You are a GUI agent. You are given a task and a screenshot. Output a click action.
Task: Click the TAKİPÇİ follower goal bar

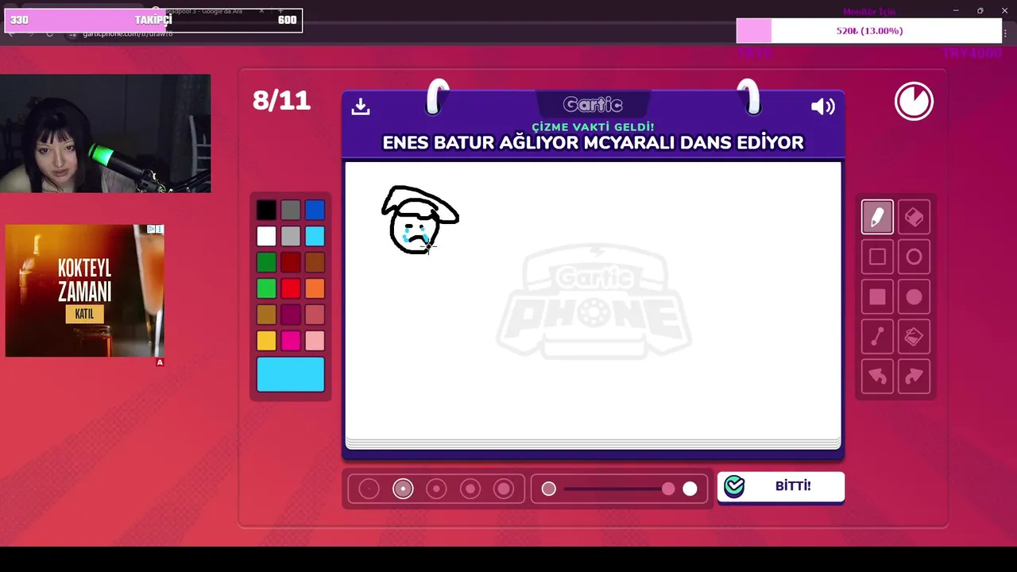tap(153, 20)
